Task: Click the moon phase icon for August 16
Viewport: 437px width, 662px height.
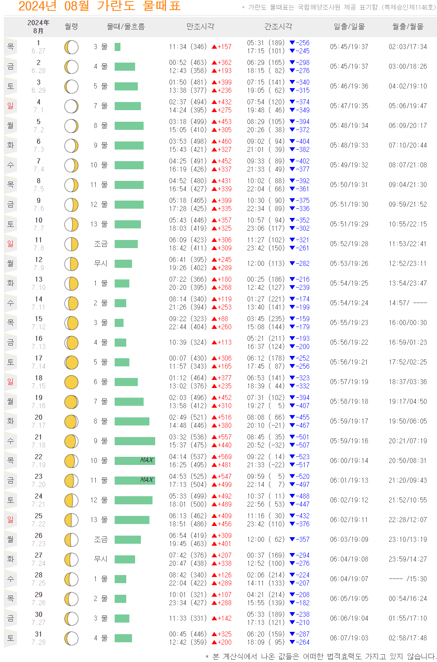Action: coord(71,343)
